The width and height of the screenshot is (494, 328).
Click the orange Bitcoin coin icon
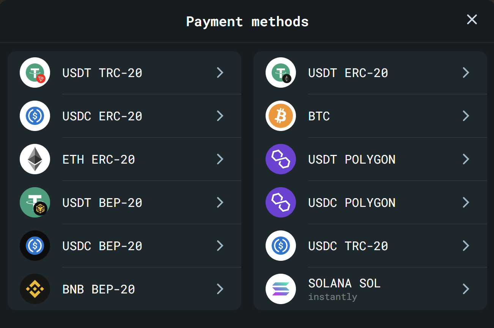pos(281,116)
